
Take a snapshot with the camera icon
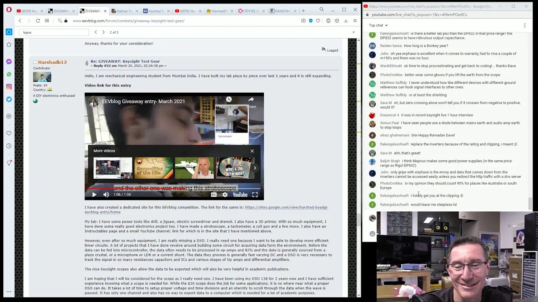point(303,21)
